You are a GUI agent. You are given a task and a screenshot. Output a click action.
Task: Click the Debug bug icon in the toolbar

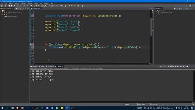(x=20, y=6)
